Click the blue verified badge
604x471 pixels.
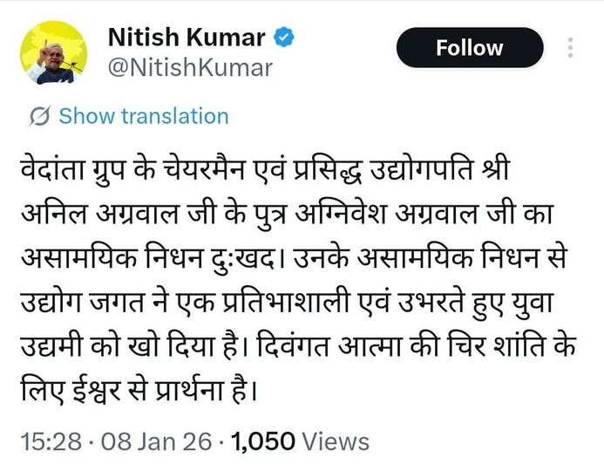tap(285, 38)
